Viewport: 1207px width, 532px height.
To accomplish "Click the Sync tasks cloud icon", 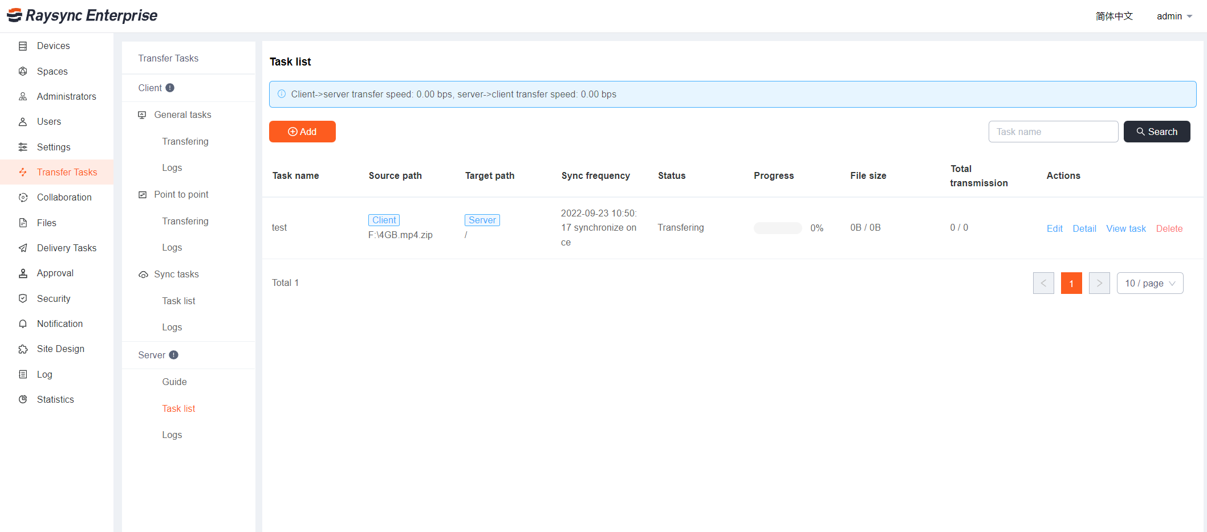I will [x=143, y=275].
